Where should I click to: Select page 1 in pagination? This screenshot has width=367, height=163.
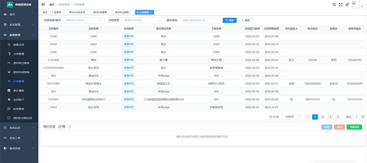315,117
